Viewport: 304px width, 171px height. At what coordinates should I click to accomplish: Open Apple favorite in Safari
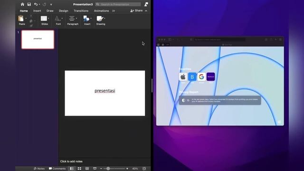coord(183,77)
